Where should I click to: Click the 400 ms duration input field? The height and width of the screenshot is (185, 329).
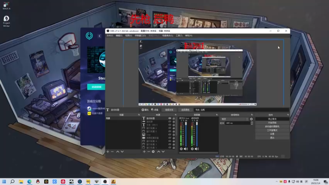click(x=238, y=123)
